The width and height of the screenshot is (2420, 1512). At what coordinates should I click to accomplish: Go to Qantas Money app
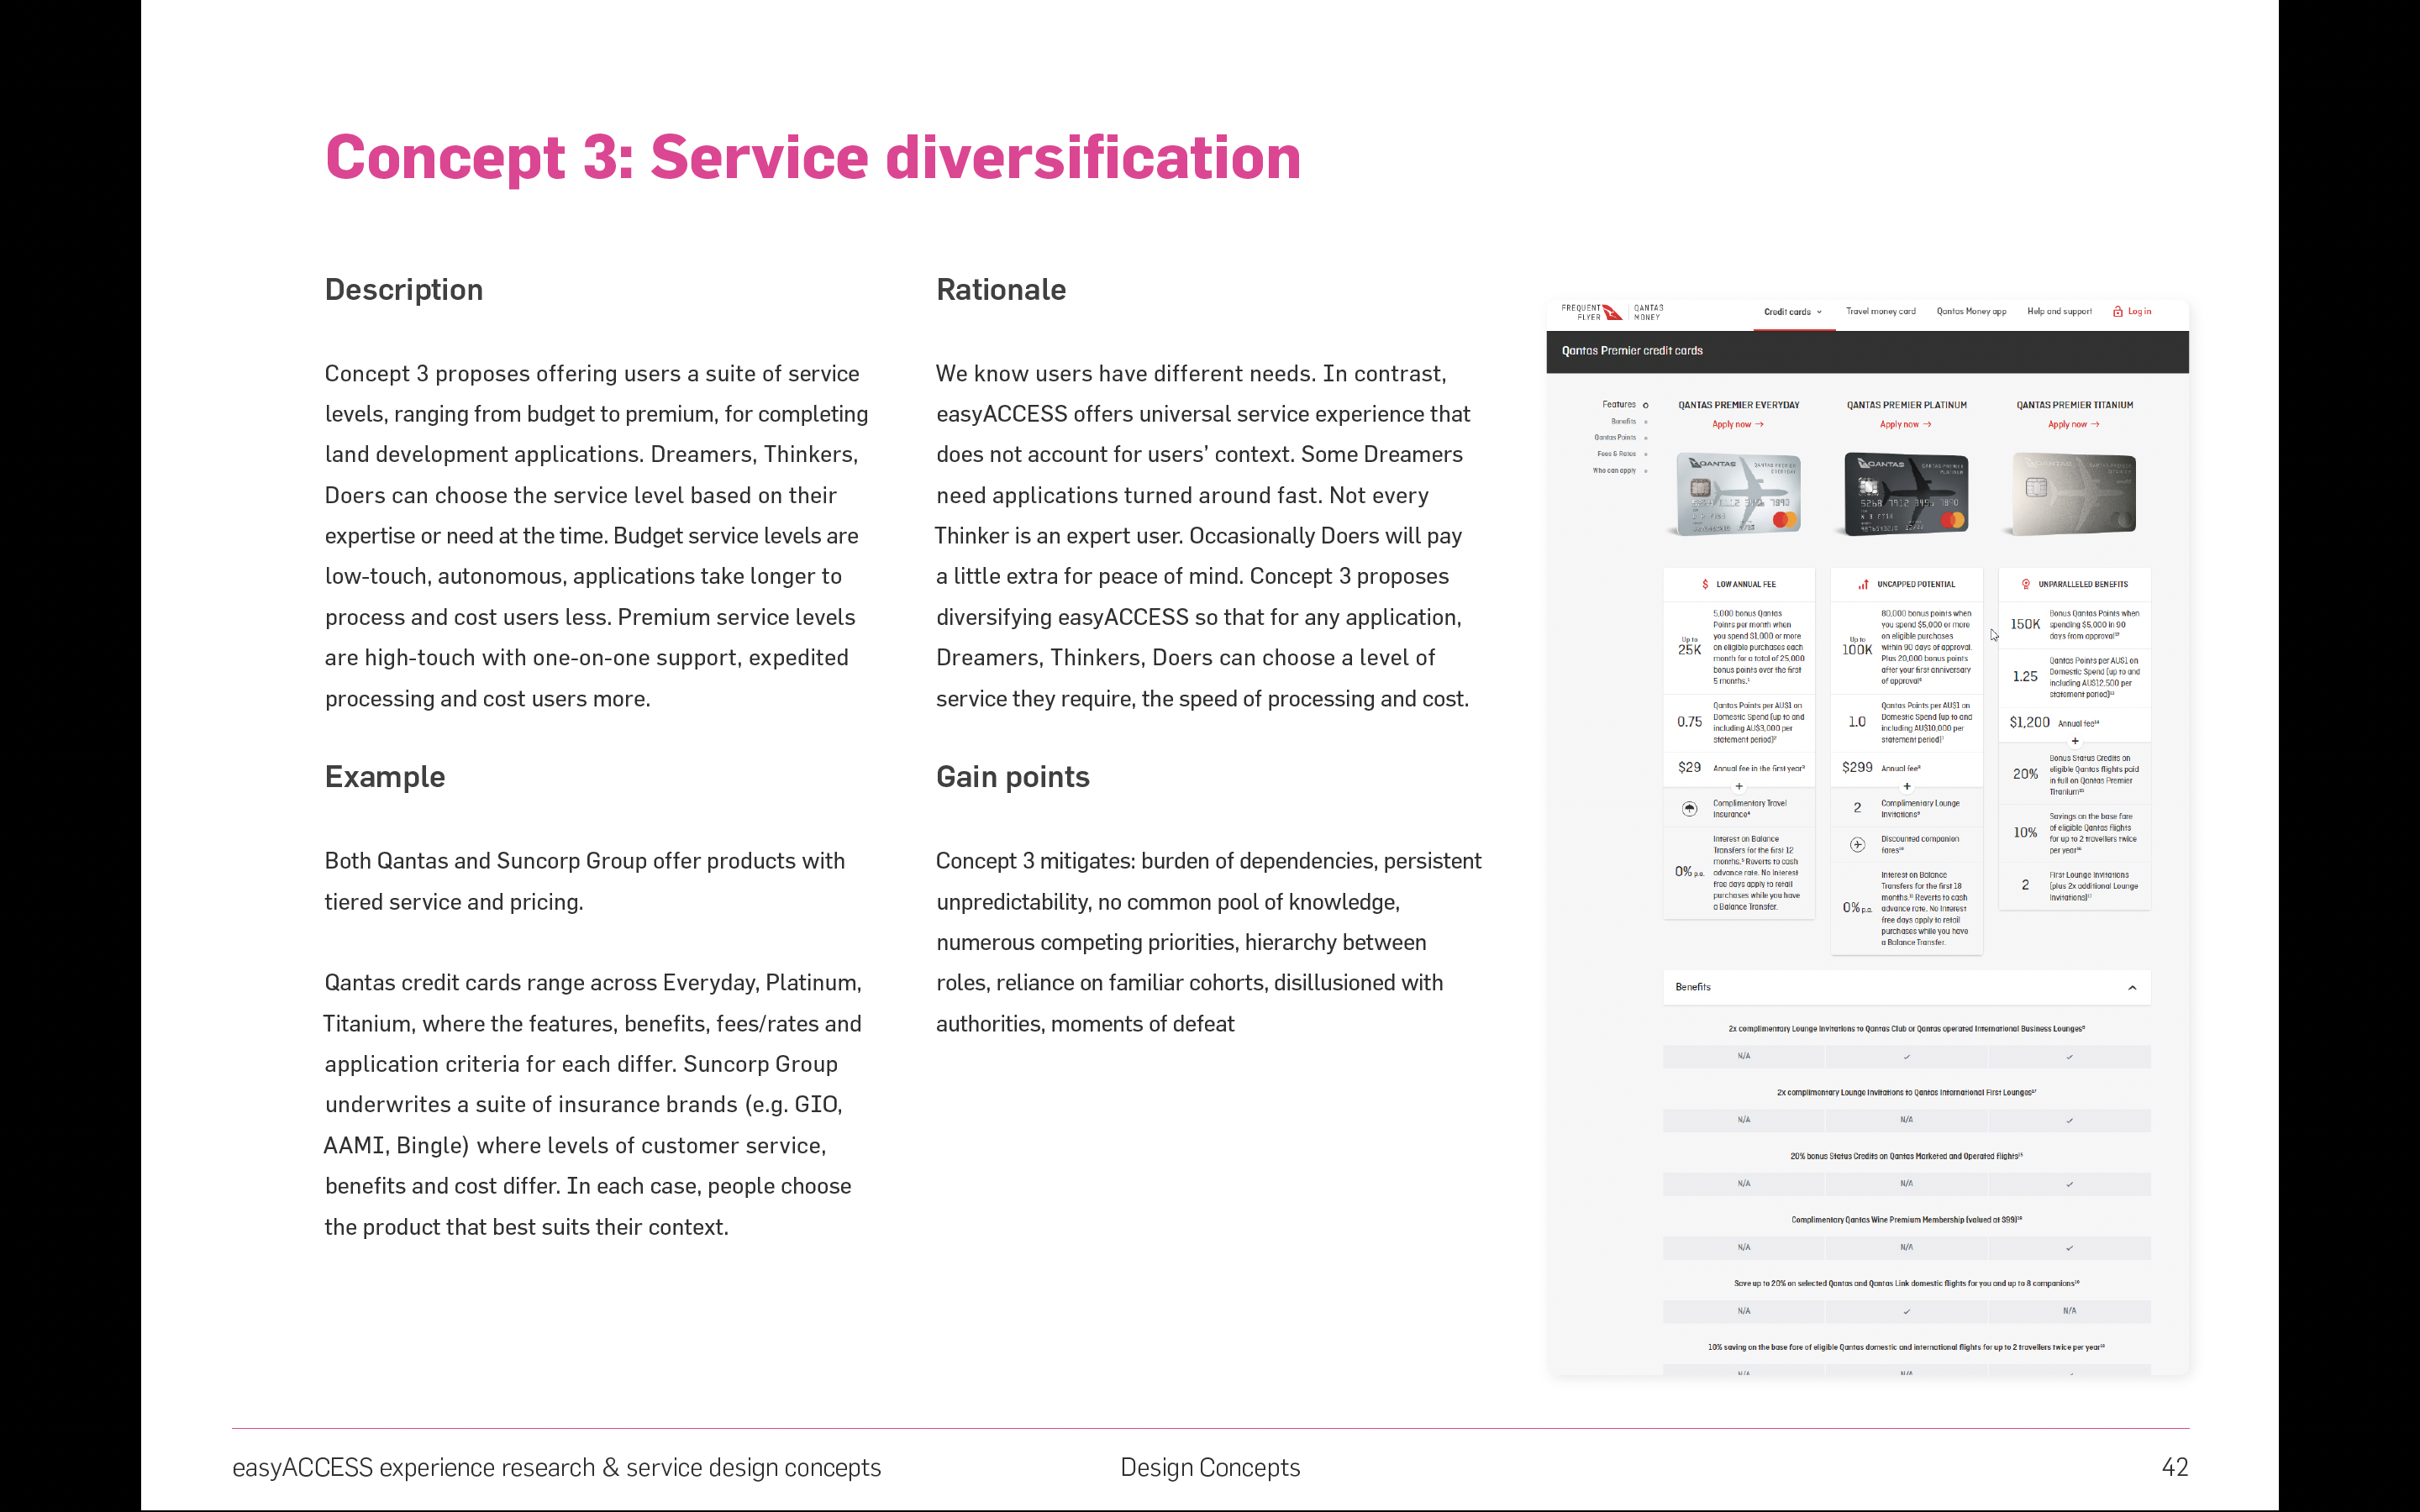pos(1971,311)
